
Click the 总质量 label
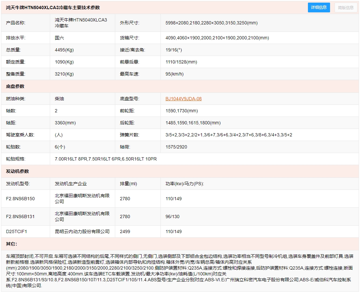point(13,50)
